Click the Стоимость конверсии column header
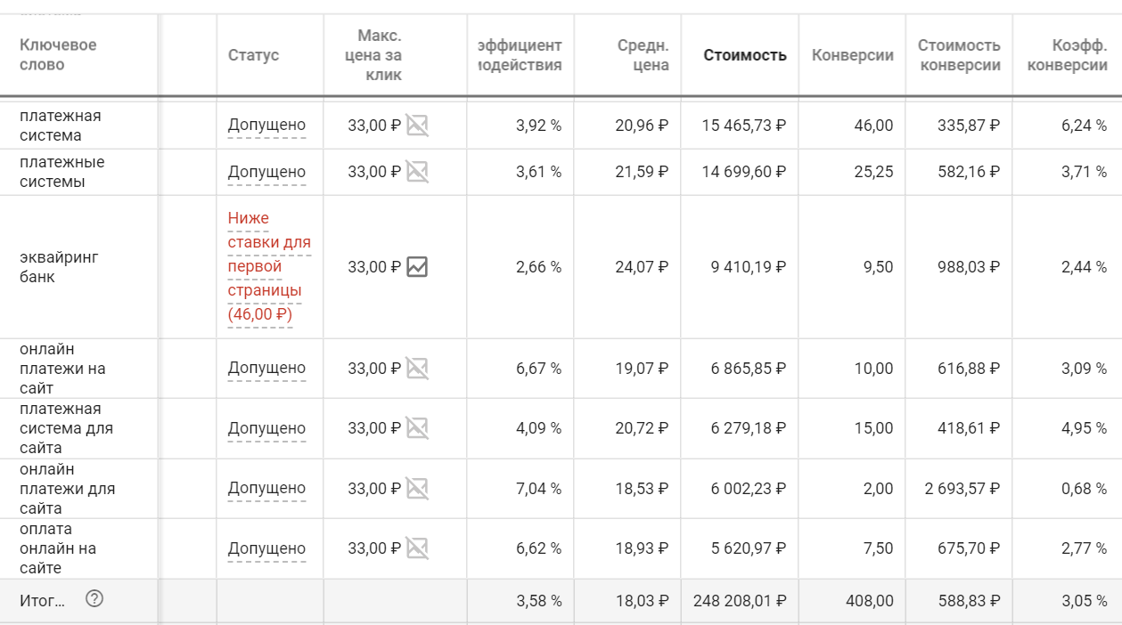1122x625 pixels. coord(959,55)
